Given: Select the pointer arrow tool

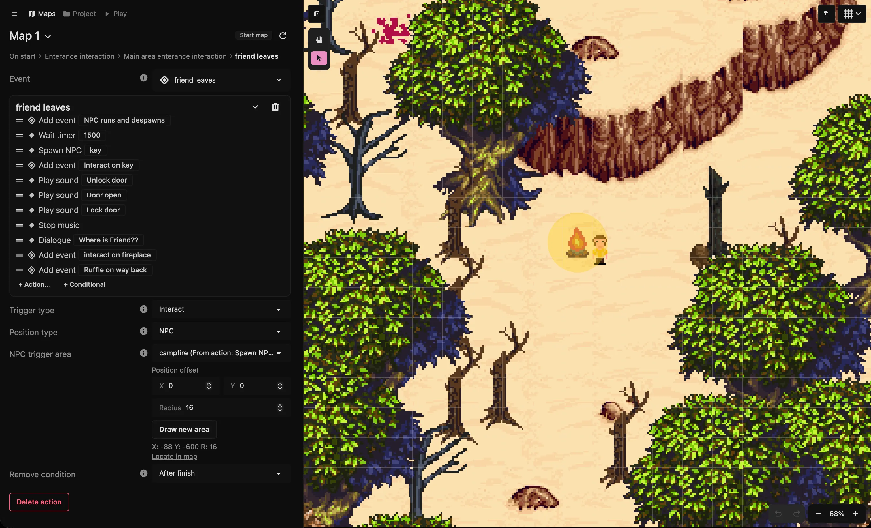Looking at the screenshot, I should 319,58.
